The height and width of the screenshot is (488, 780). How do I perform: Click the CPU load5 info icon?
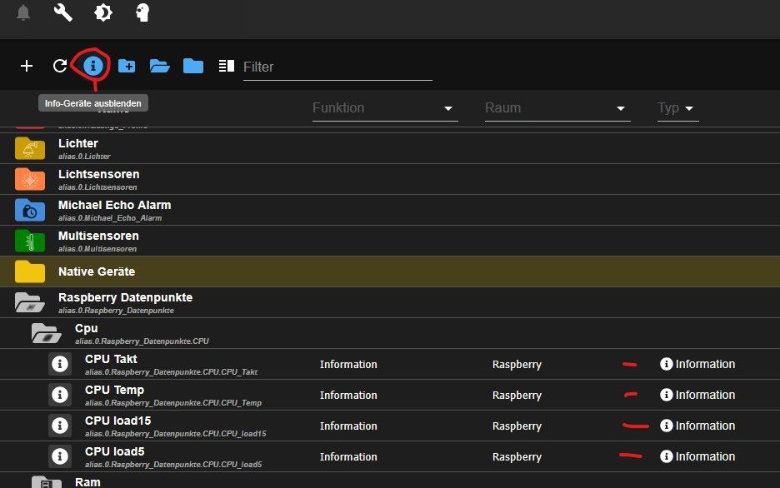60,456
